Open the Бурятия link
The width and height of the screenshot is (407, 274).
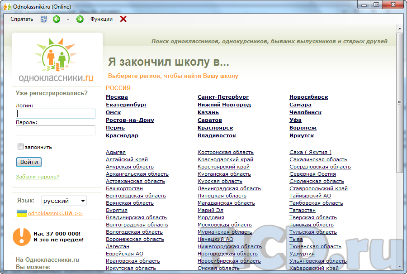117,210
